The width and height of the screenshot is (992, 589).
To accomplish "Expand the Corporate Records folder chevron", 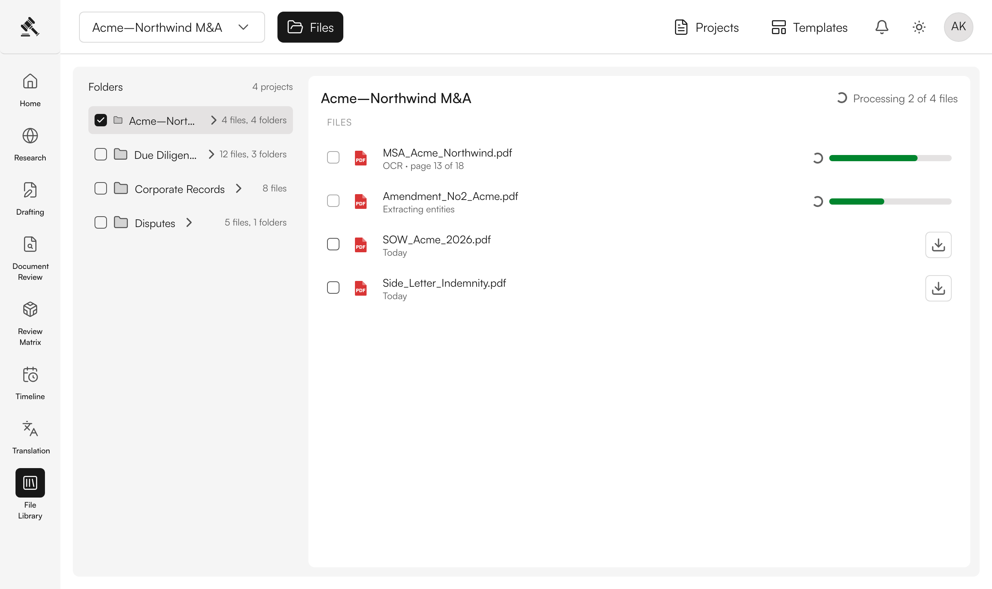I will (x=238, y=189).
